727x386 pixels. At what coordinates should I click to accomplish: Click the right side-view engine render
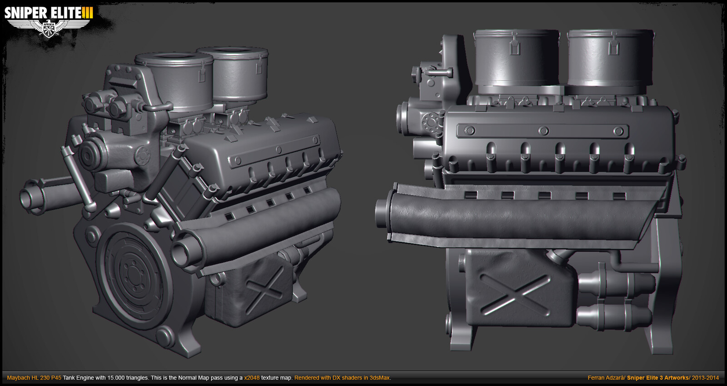[531, 191]
